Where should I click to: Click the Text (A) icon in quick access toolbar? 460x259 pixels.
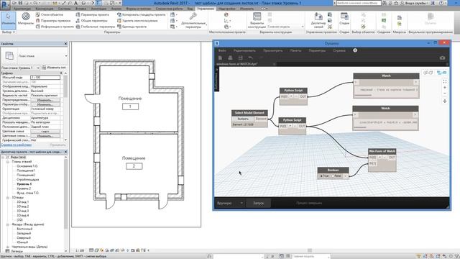75,3
